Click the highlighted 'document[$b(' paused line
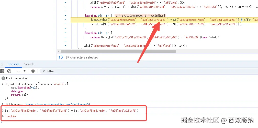This screenshot has height=128, width=258. (x=164, y=20)
